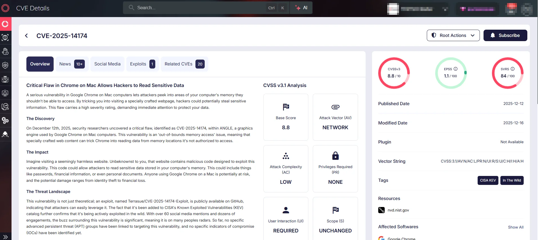Click the CISA KEV tag
The image size is (538, 240).
click(488, 180)
